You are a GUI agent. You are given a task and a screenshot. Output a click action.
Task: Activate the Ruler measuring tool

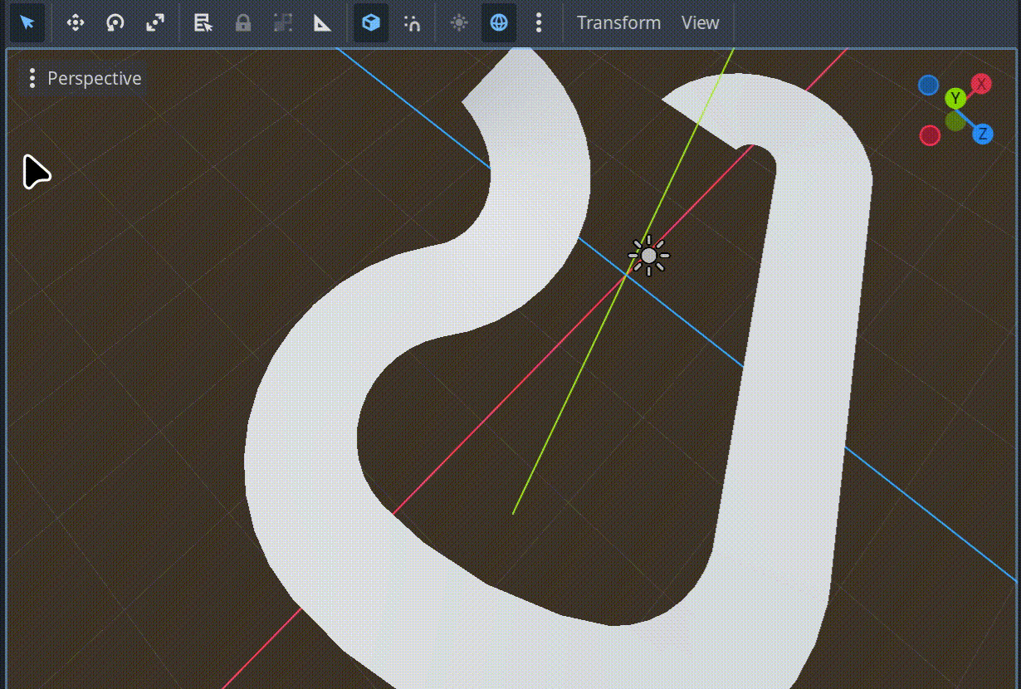click(x=323, y=22)
